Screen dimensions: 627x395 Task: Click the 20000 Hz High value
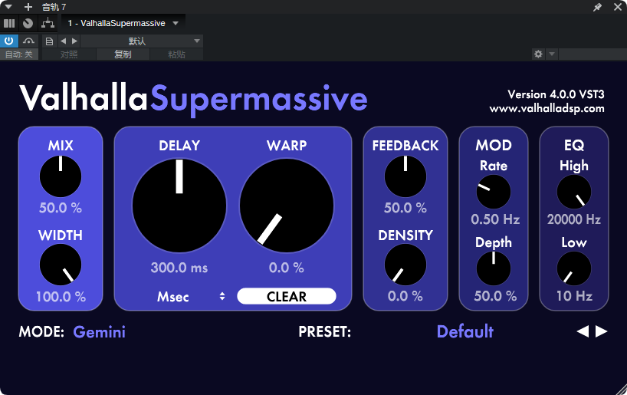click(574, 219)
